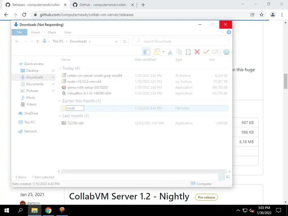The width and height of the screenshot is (288, 216).
Task: Click Explorer's back arrow in Downloads window
Action: point(17,42)
